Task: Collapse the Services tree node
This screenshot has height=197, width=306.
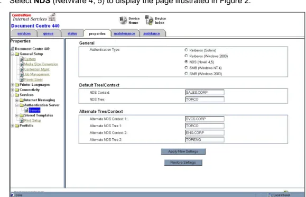Action: [x=13, y=95]
